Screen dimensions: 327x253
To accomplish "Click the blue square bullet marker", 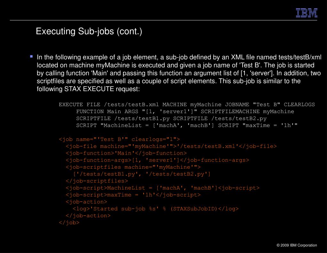I will (32, 56).
